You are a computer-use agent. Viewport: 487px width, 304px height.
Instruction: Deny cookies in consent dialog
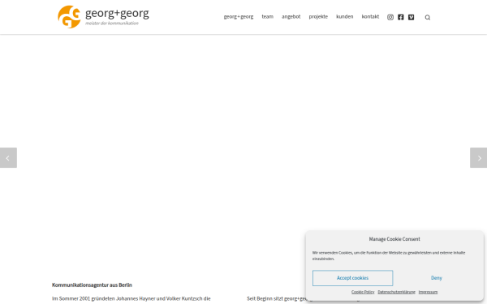coord(437,278)
